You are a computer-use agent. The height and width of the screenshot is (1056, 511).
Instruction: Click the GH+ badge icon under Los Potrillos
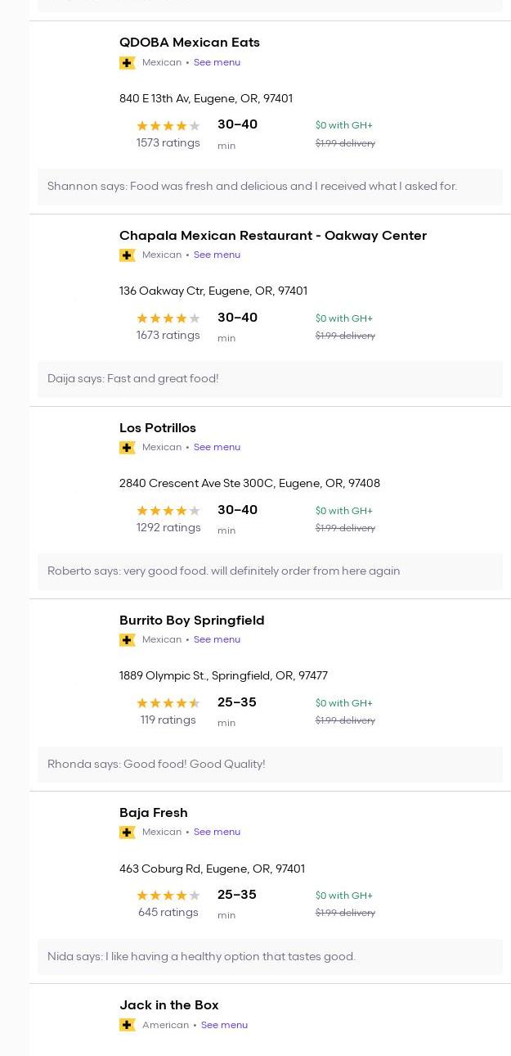[128, 448]
